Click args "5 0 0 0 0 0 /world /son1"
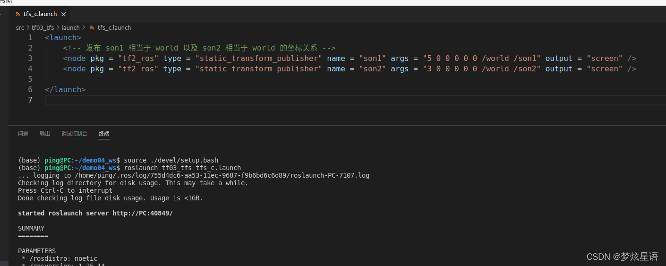 pos(482,59)
